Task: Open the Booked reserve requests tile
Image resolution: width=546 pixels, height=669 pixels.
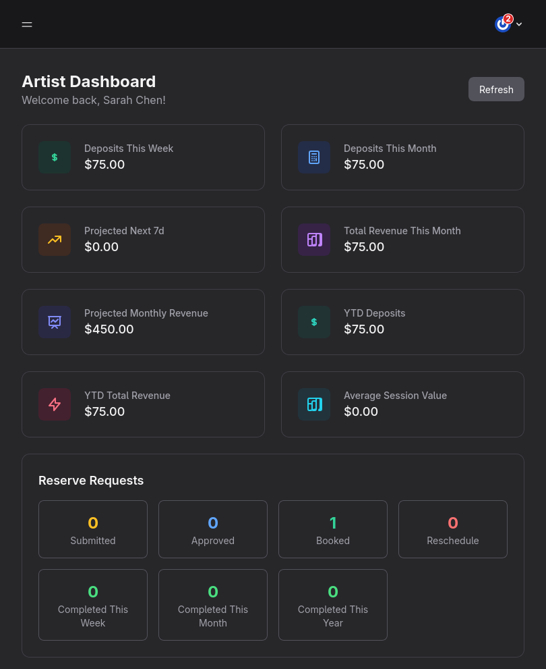Action: (x=333, y=529)
